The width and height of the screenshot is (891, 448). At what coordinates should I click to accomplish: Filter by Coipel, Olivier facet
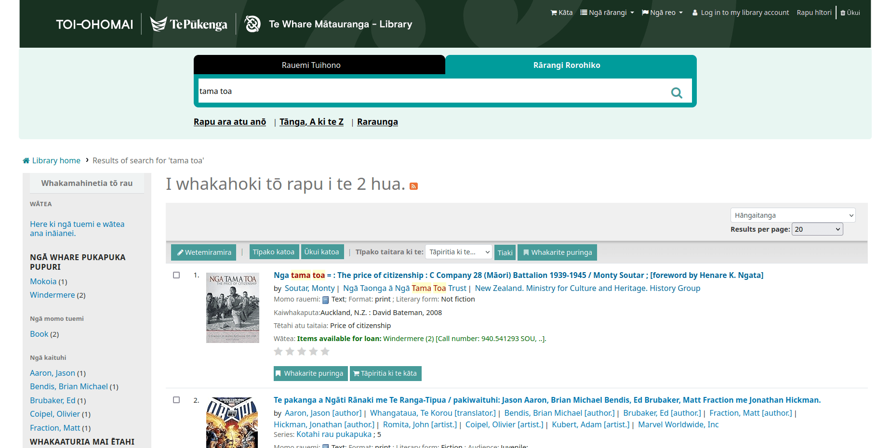click(55, 414)
